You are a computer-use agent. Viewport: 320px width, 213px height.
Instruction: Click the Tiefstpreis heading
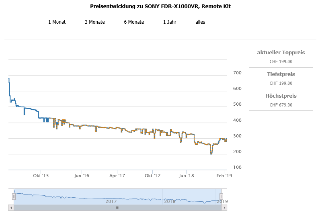pos(281,74)
